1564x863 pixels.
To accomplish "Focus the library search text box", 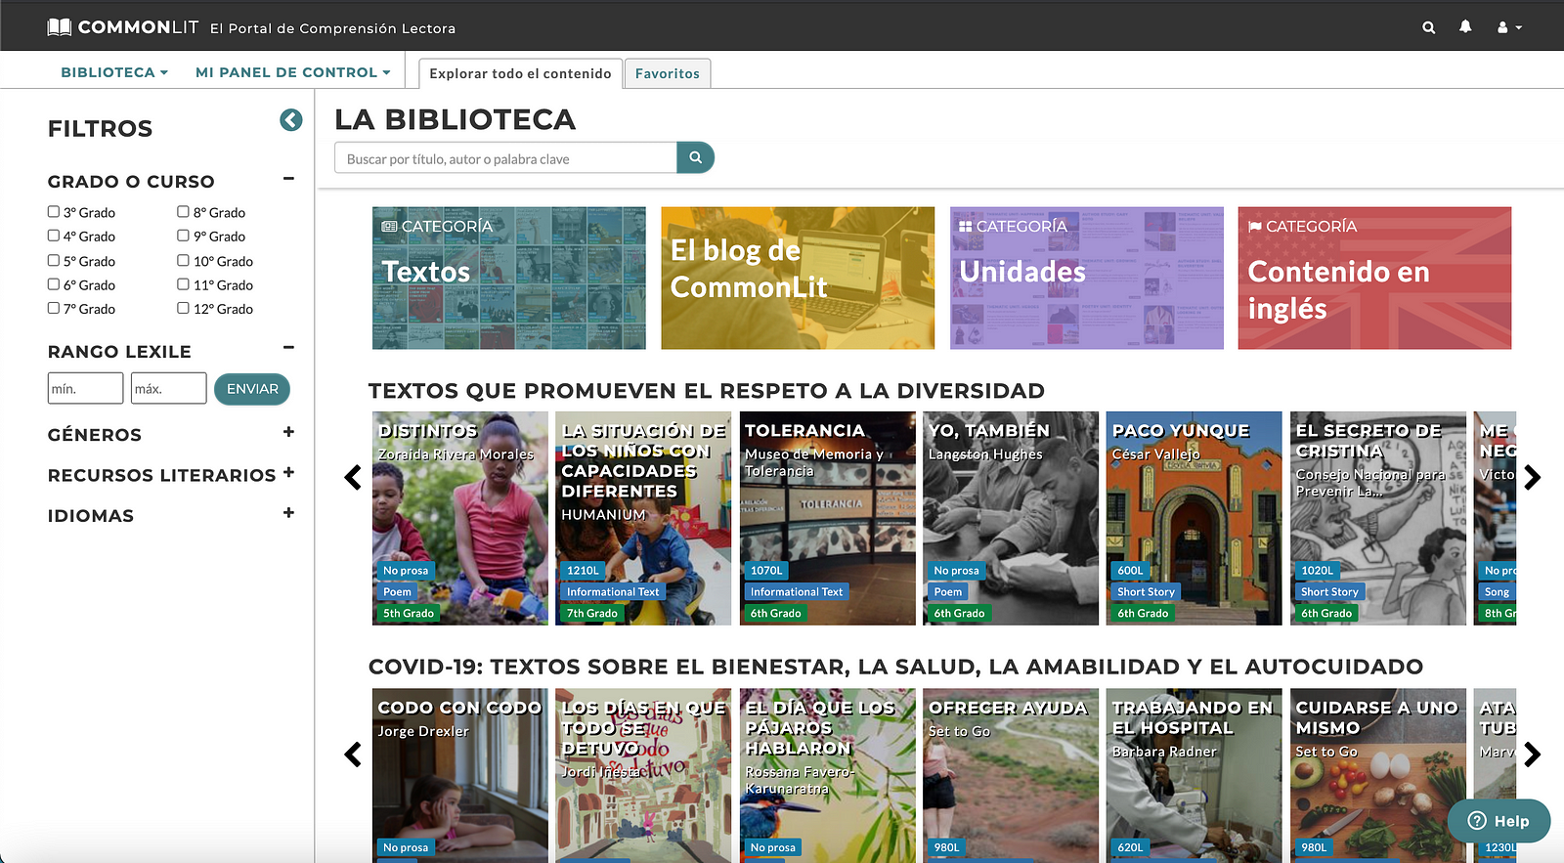I will tap(505, 158).
